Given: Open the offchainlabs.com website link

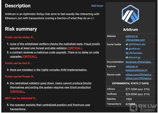Looking at the screenshot, I should (135, 40).
